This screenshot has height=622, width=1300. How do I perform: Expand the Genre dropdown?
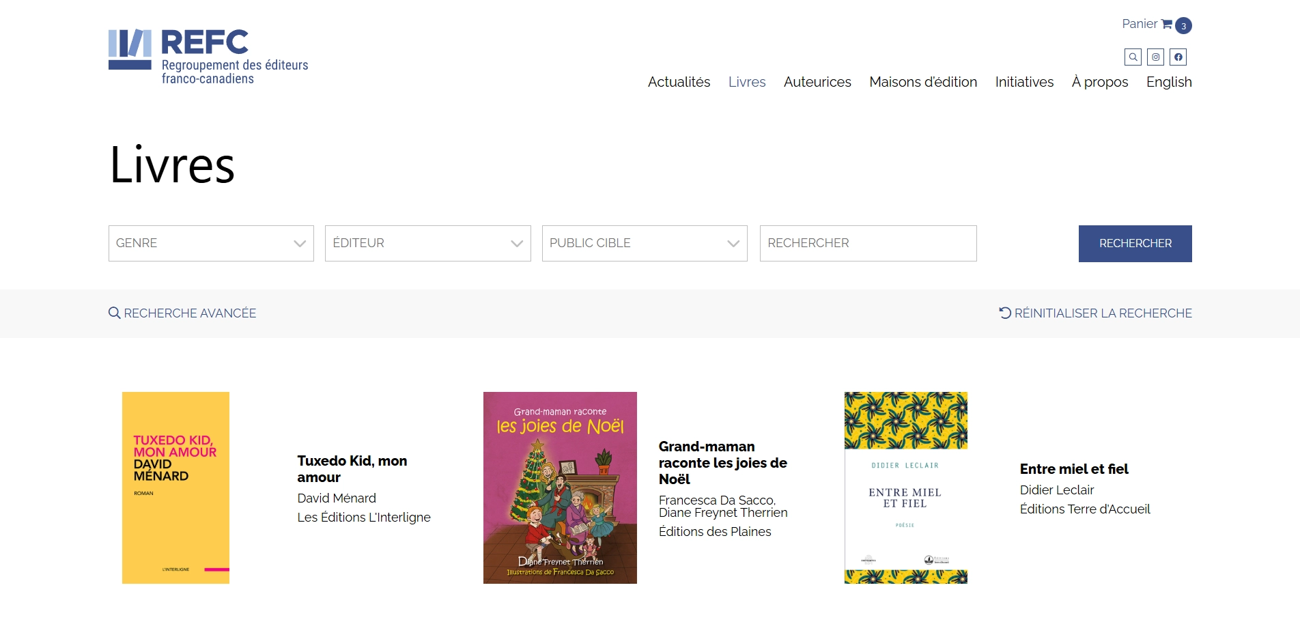[x=211, y=243]
